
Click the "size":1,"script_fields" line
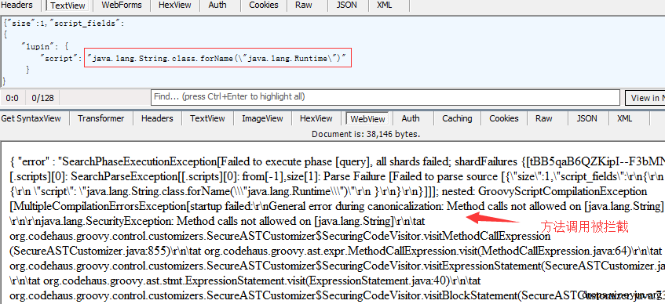tap(64, 24)
